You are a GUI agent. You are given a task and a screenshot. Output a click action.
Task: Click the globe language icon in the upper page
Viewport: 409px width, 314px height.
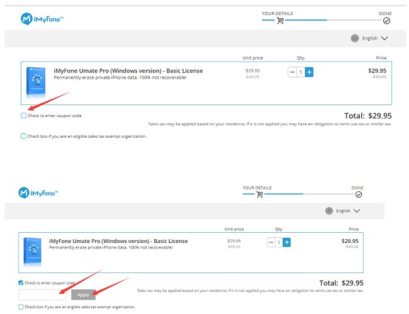[x=355, y=38]
